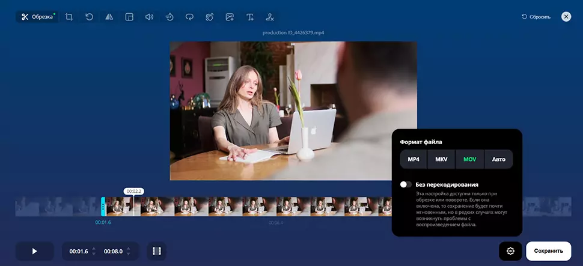The height and width of the screenshot is (266, 583).
Task: Open the resize canvas tool
Action: coord(129,17)
